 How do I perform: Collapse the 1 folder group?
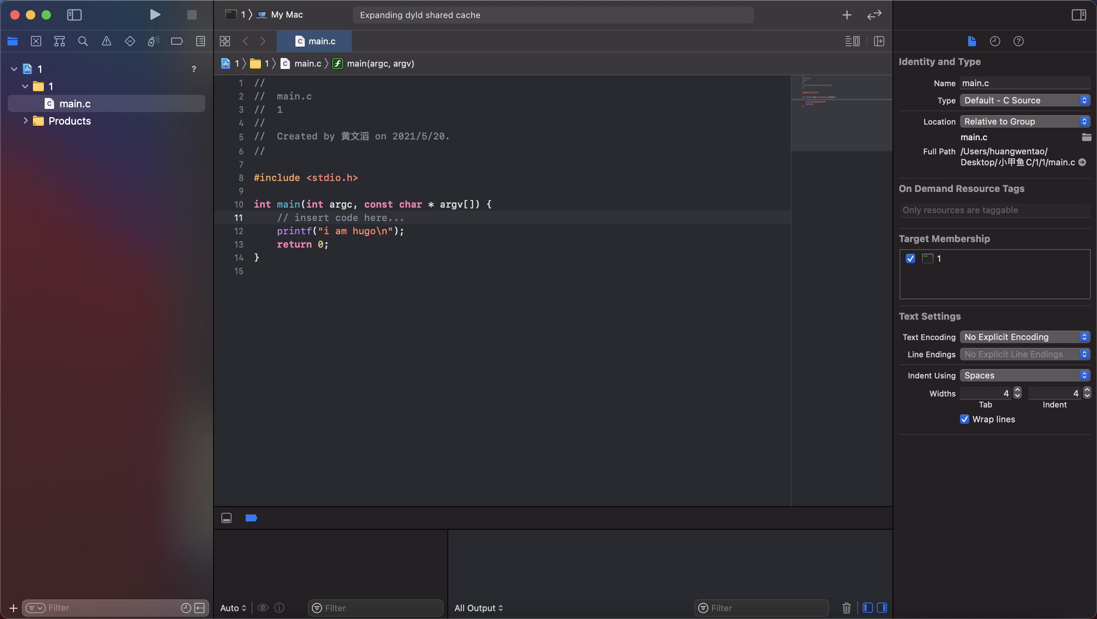[25, 87]
